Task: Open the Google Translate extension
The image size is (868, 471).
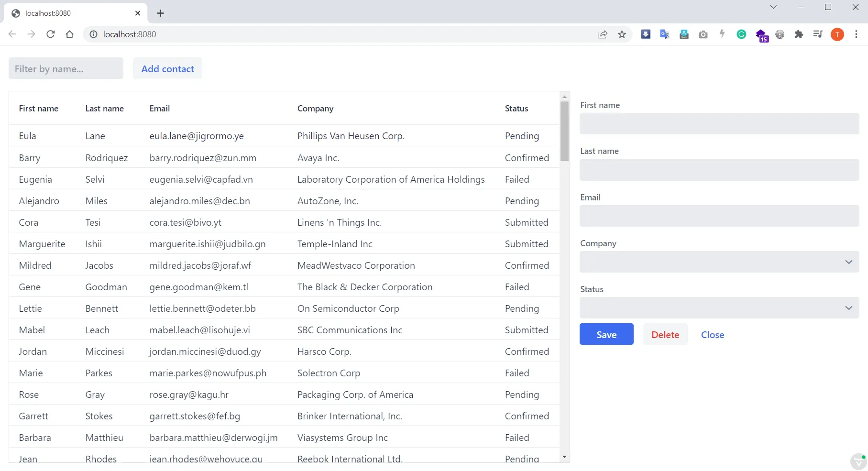Action: pyautogui.click(x=664, y=34)
